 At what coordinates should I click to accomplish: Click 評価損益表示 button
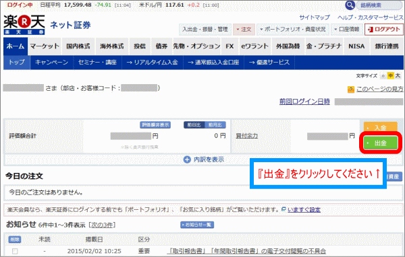[x=155, y=125]
